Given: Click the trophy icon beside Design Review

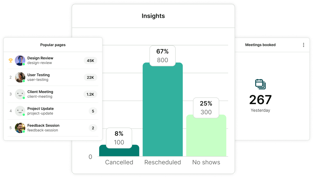Looking at the screenshot, I should (10, 60).
